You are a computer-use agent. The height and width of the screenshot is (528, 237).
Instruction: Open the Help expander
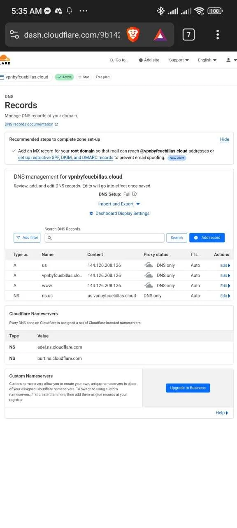click(222, 412)
